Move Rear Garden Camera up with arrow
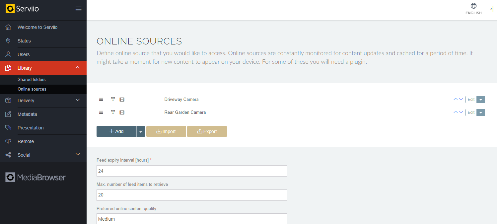This screenshot has width=497, height=224. (x=456, y=112)
